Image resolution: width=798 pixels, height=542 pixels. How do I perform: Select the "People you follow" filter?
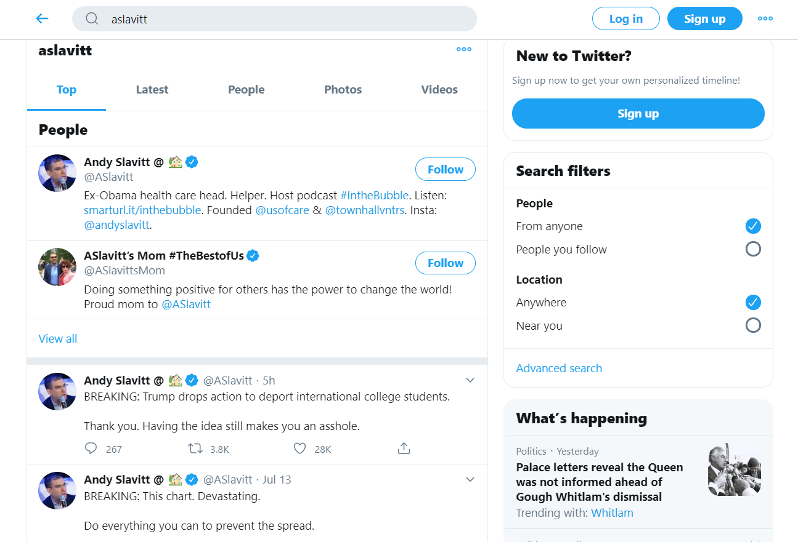pyautogui.click(x=753, y=249)
